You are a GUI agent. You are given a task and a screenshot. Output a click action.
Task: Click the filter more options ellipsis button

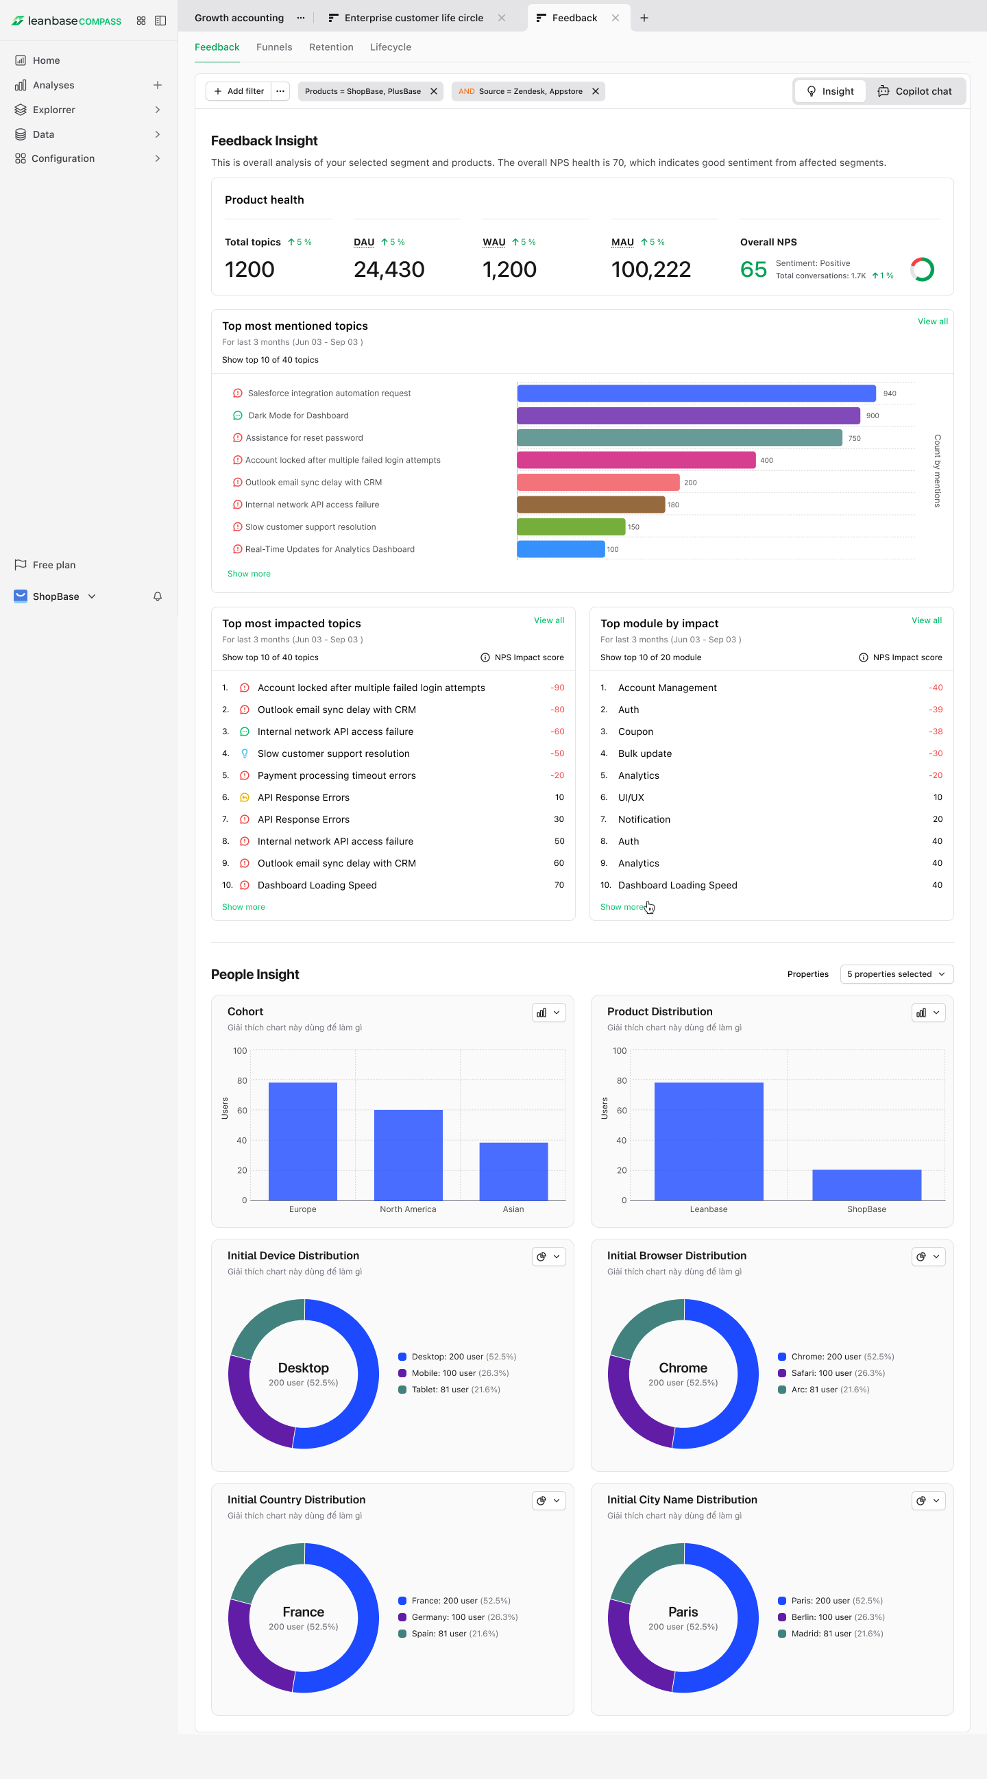coord(280,91)
